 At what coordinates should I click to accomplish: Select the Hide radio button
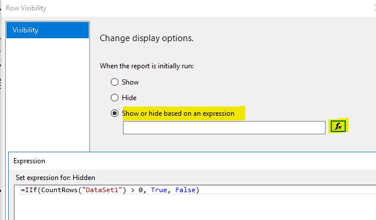(115, 98)
